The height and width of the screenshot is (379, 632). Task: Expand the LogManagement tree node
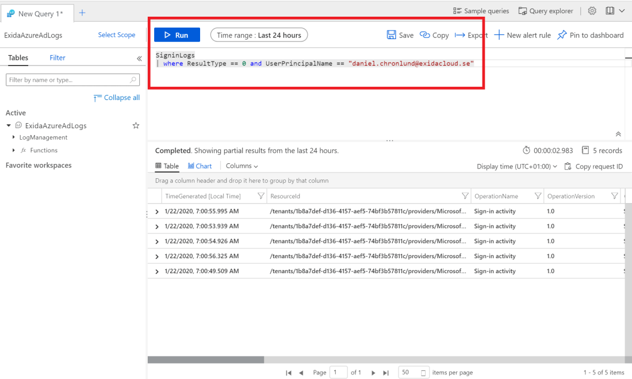click(x=14, y=137)
